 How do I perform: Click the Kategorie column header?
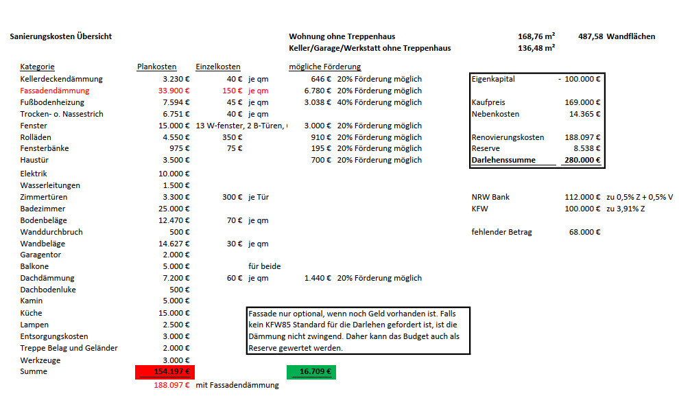37,67
